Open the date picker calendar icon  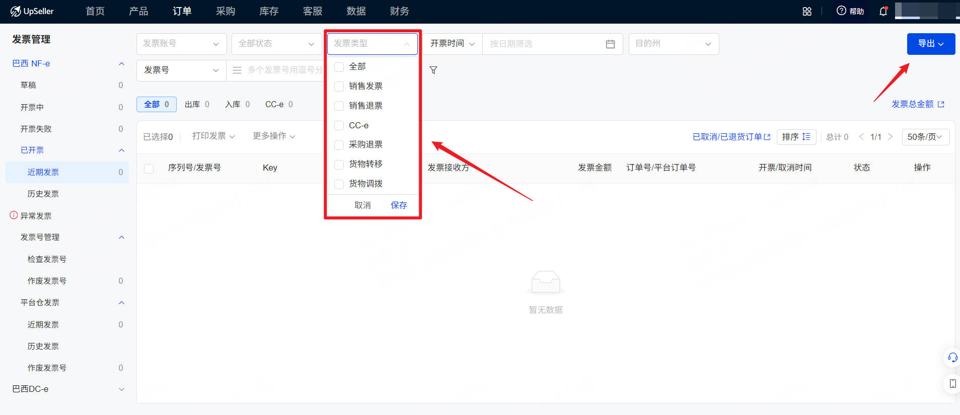tap(610, 44)
